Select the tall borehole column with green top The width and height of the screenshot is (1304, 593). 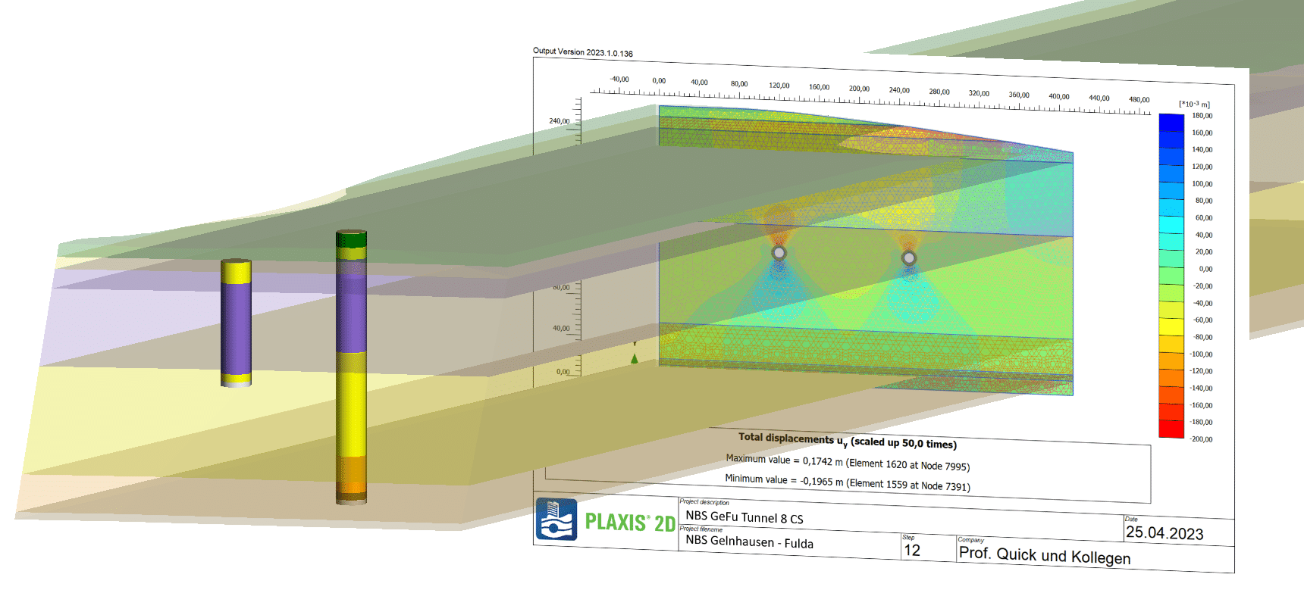[x=351, y=367]
